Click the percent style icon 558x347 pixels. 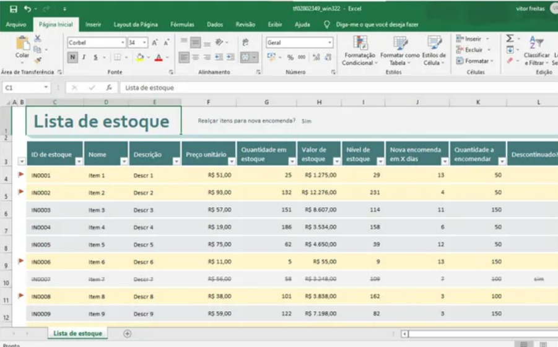click(290, 58)
